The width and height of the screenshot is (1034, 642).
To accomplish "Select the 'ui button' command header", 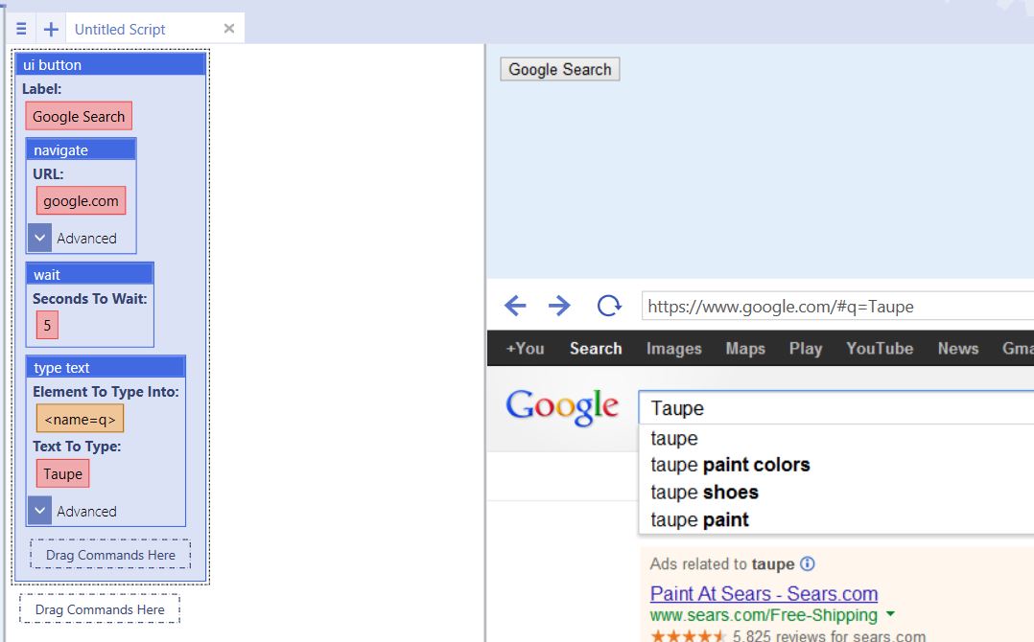I will coord(110,64).
